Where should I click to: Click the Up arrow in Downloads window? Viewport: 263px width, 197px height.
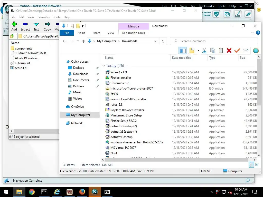coord(83,41)
